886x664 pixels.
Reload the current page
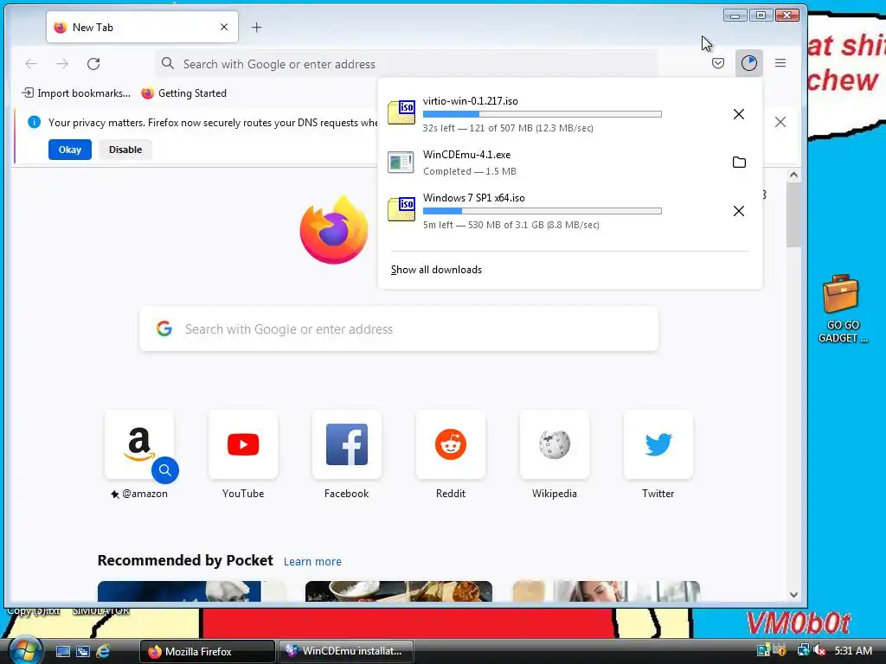click(93, 64)
